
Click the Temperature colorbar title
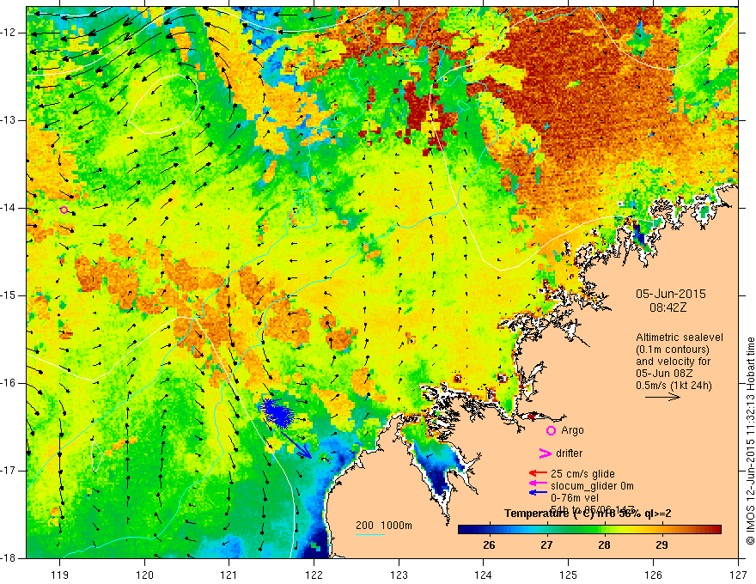coord(588,514)
